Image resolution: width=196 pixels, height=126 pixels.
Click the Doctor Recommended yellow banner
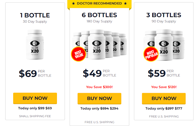click(x=99, y=3)
